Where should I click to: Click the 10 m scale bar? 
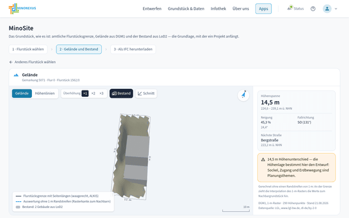pos(236,209)
